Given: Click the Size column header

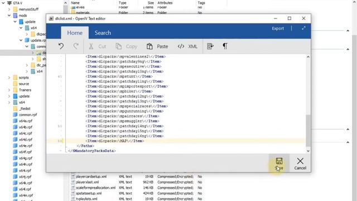Looking at the screenshot, I should tap(150, 3).
